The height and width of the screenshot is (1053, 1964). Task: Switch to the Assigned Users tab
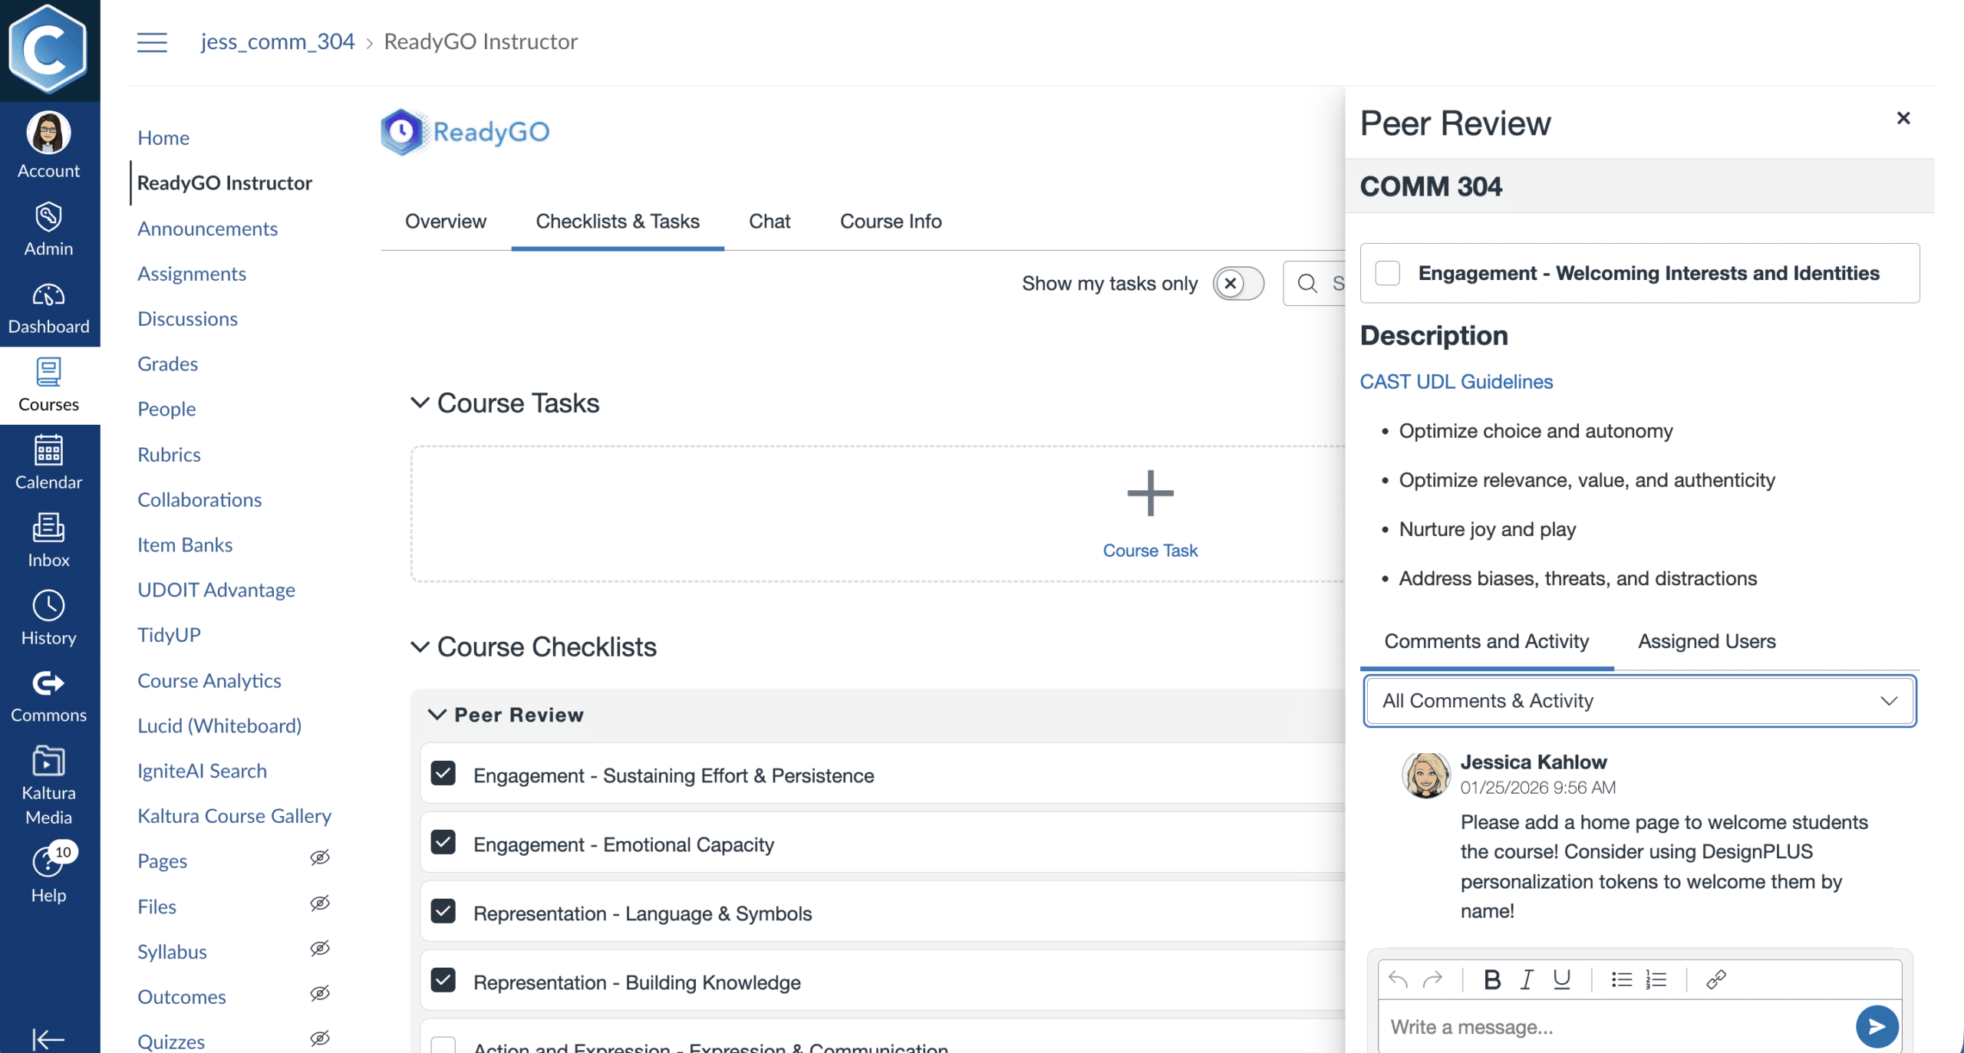pos(1706,641)
